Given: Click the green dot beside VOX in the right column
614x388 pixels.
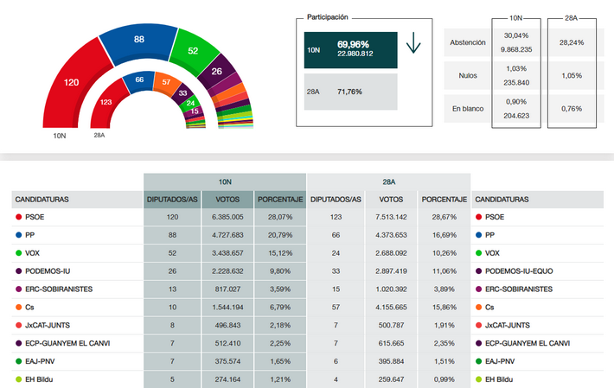Looking at the screenshot, I should pos(478,253).
